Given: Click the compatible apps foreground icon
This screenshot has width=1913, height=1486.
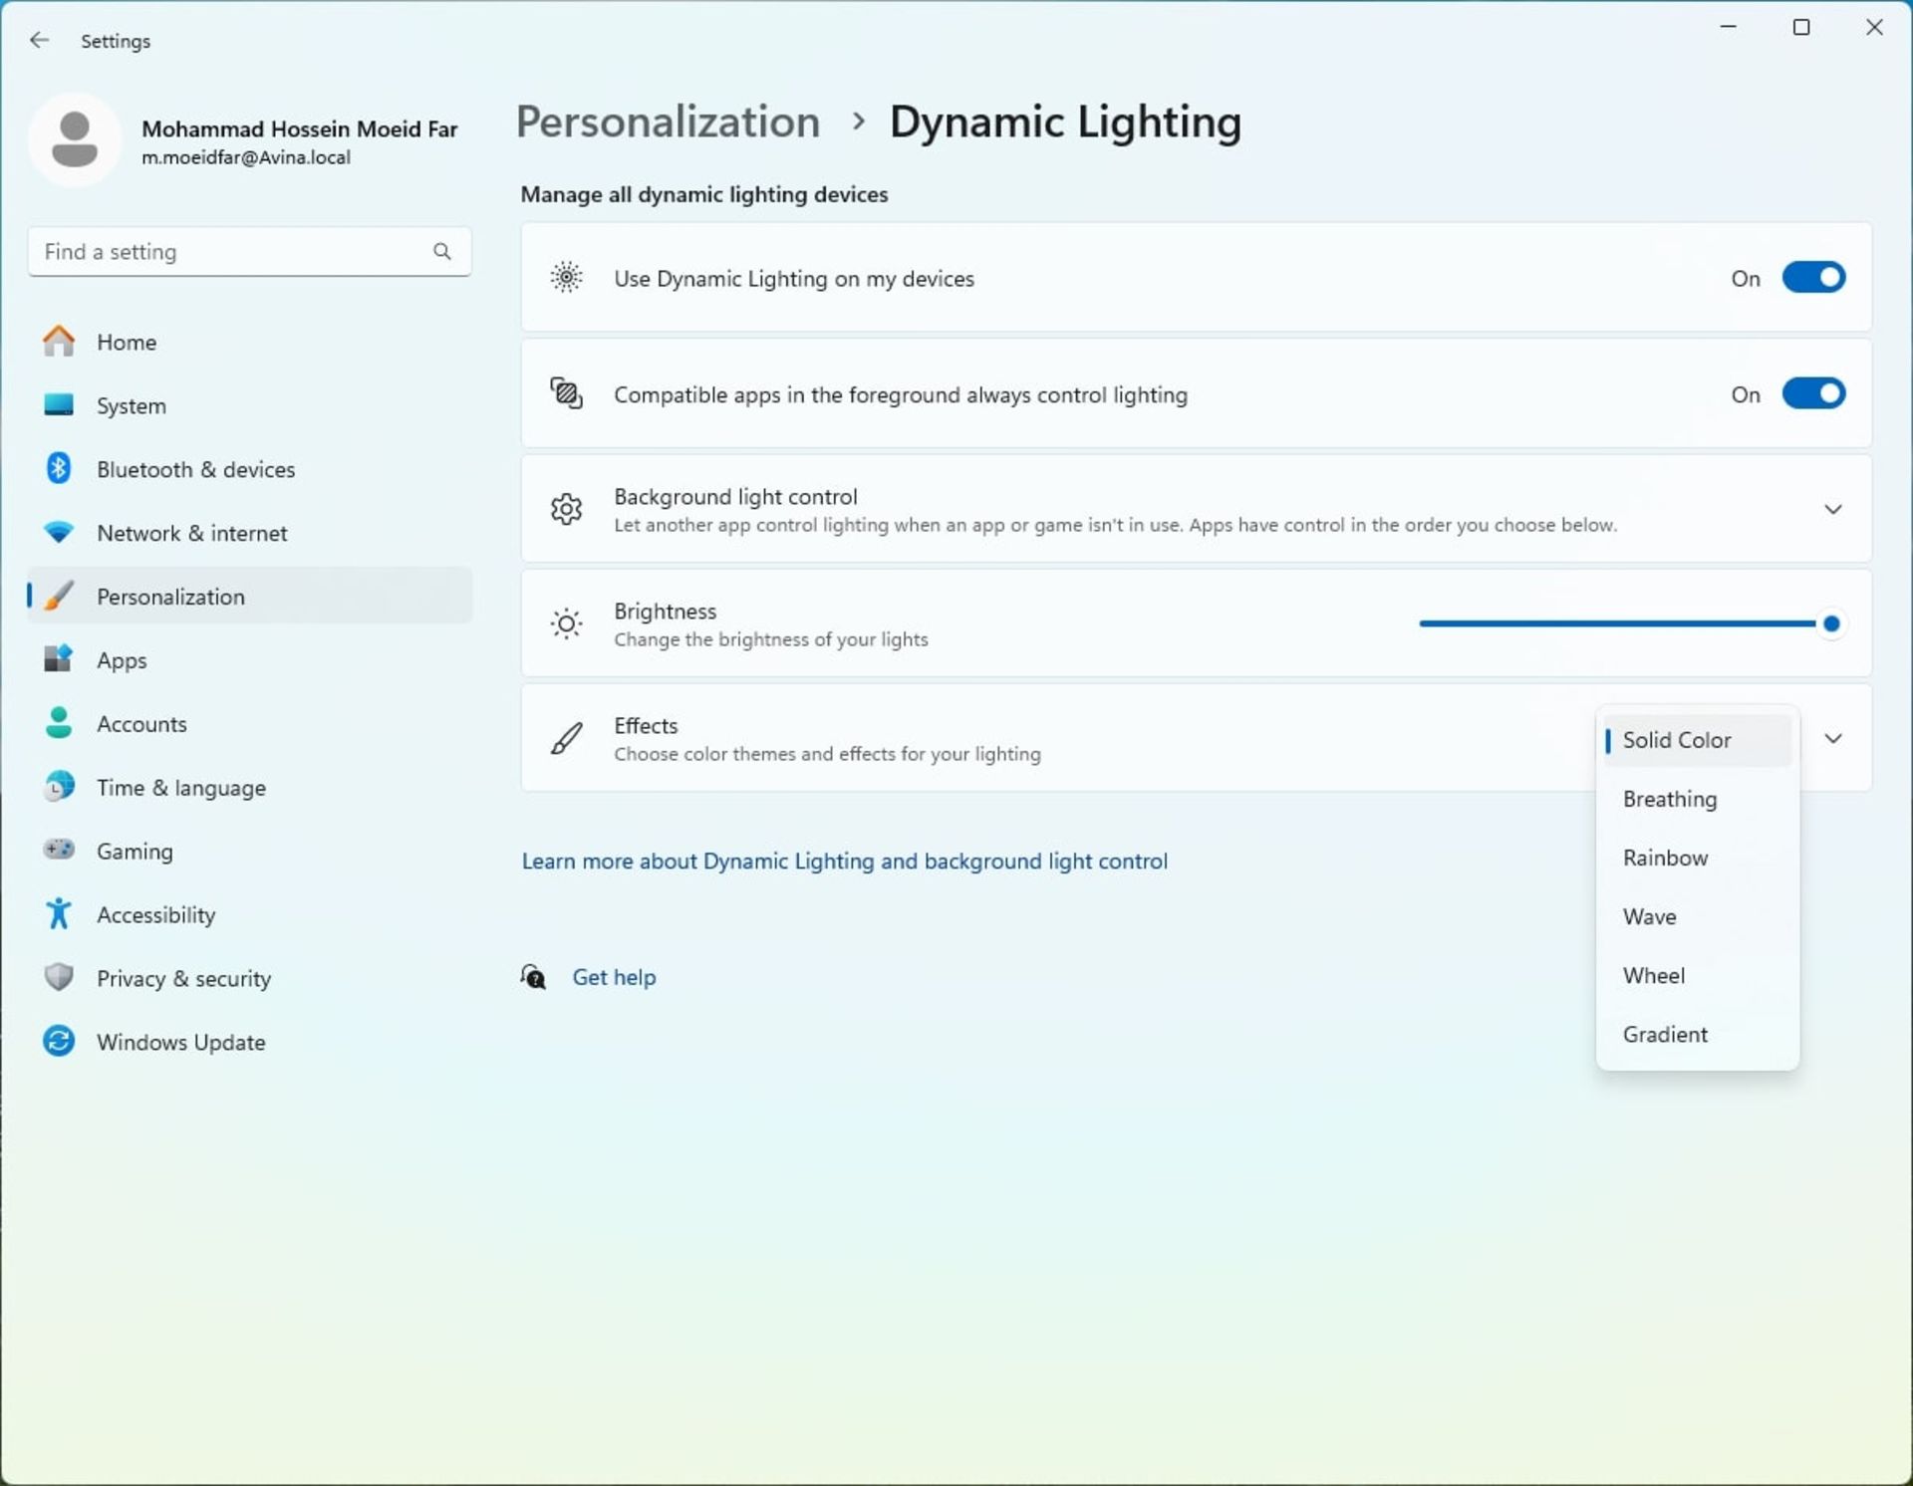Looking at the screenshot, I should (566, 393).
